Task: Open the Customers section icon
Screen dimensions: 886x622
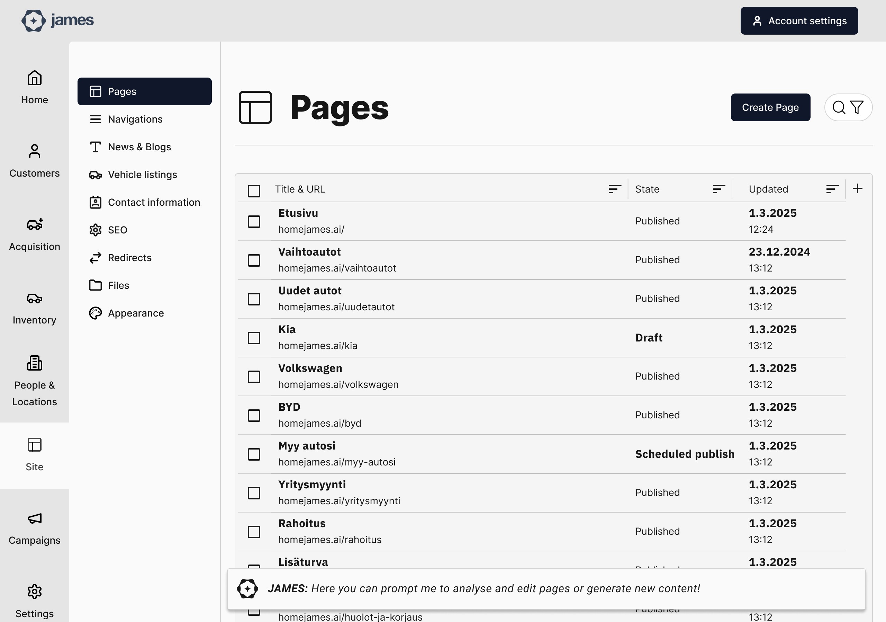Action: tap(34, 151)
